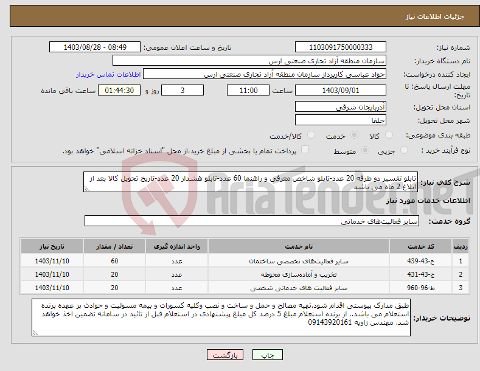The height and width of the screenshot is (371, 480).
Task: Click the ردیف column header
Action: [461, 246]
